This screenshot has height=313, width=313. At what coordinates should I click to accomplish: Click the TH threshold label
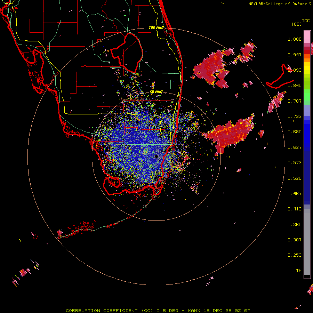(299, 271)
